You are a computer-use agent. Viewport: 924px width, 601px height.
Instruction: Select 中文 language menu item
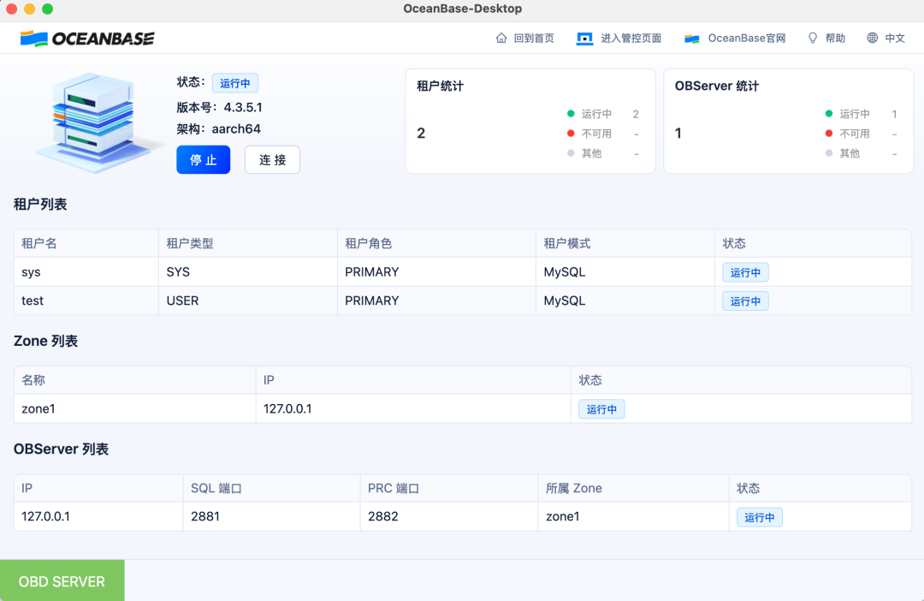click(x=895, y=38)
